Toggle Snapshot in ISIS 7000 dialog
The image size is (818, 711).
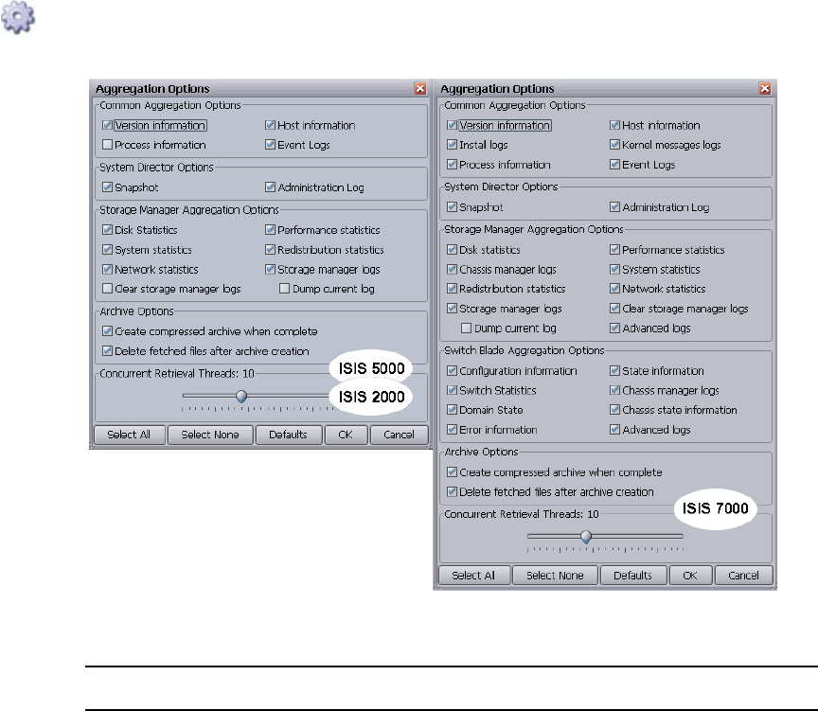point(453,207)
